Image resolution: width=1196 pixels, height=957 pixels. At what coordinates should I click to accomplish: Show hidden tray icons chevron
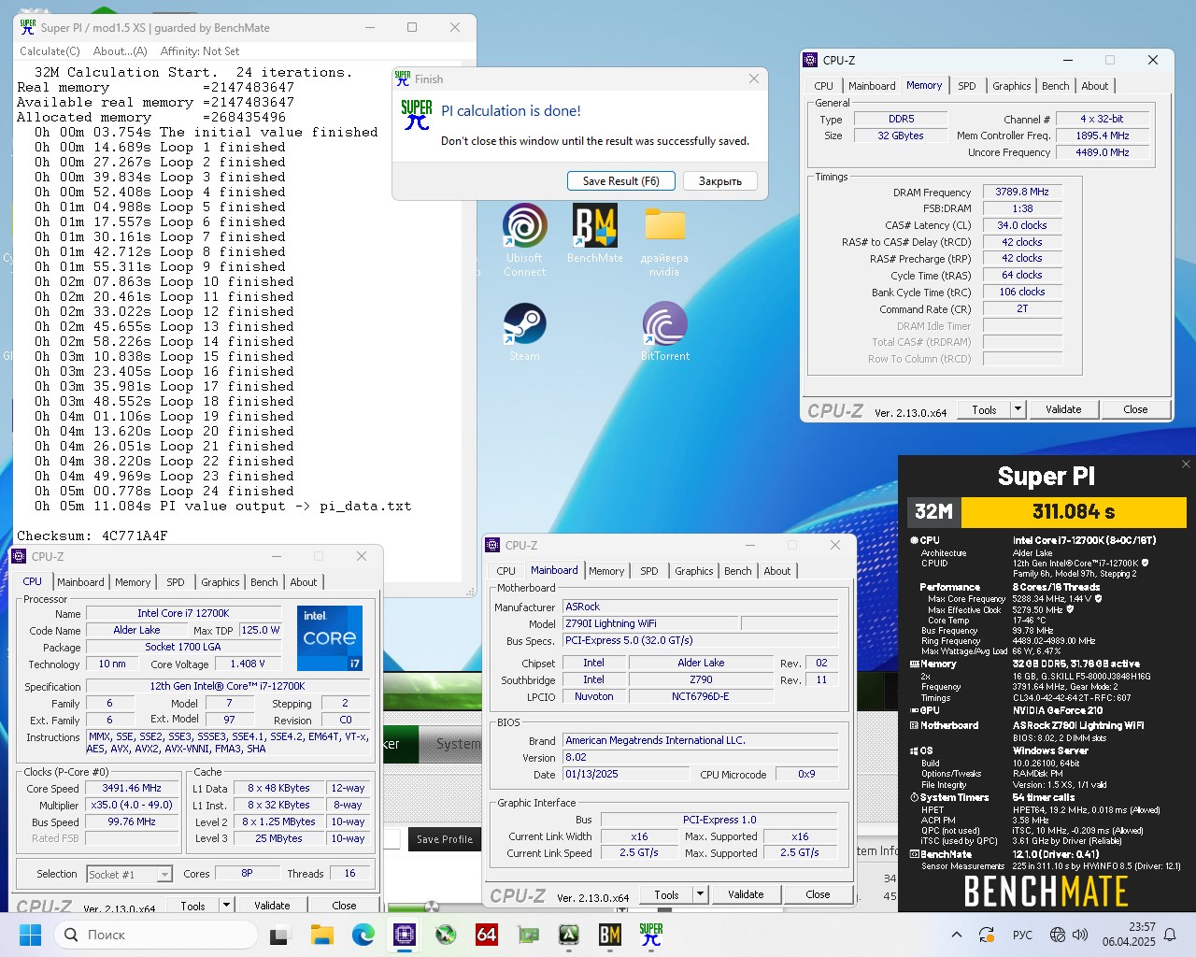pos(957,935)
